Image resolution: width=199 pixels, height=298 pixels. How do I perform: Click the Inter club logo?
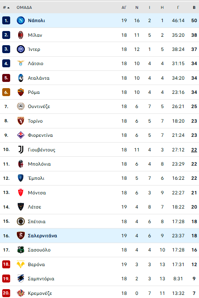pos(21,49)
